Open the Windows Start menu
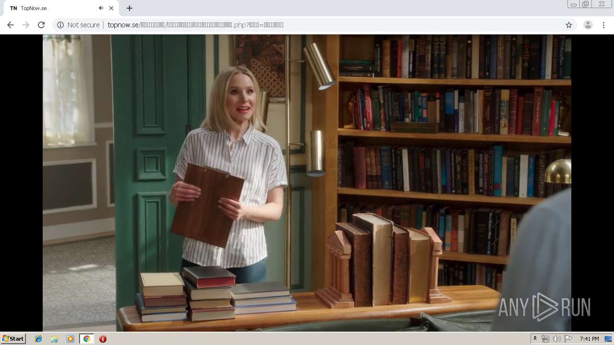 (x=13, y=339)
